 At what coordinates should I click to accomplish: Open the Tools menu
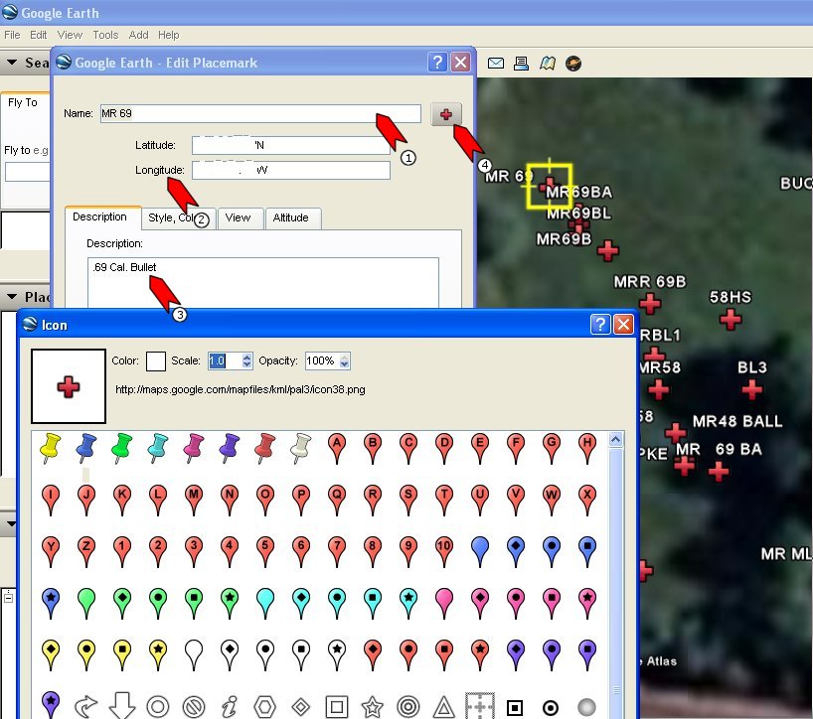point(105,35)
